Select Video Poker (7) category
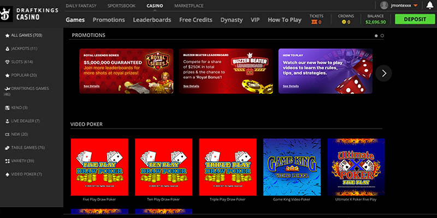 pyautogui.click(x=26, y=174)
